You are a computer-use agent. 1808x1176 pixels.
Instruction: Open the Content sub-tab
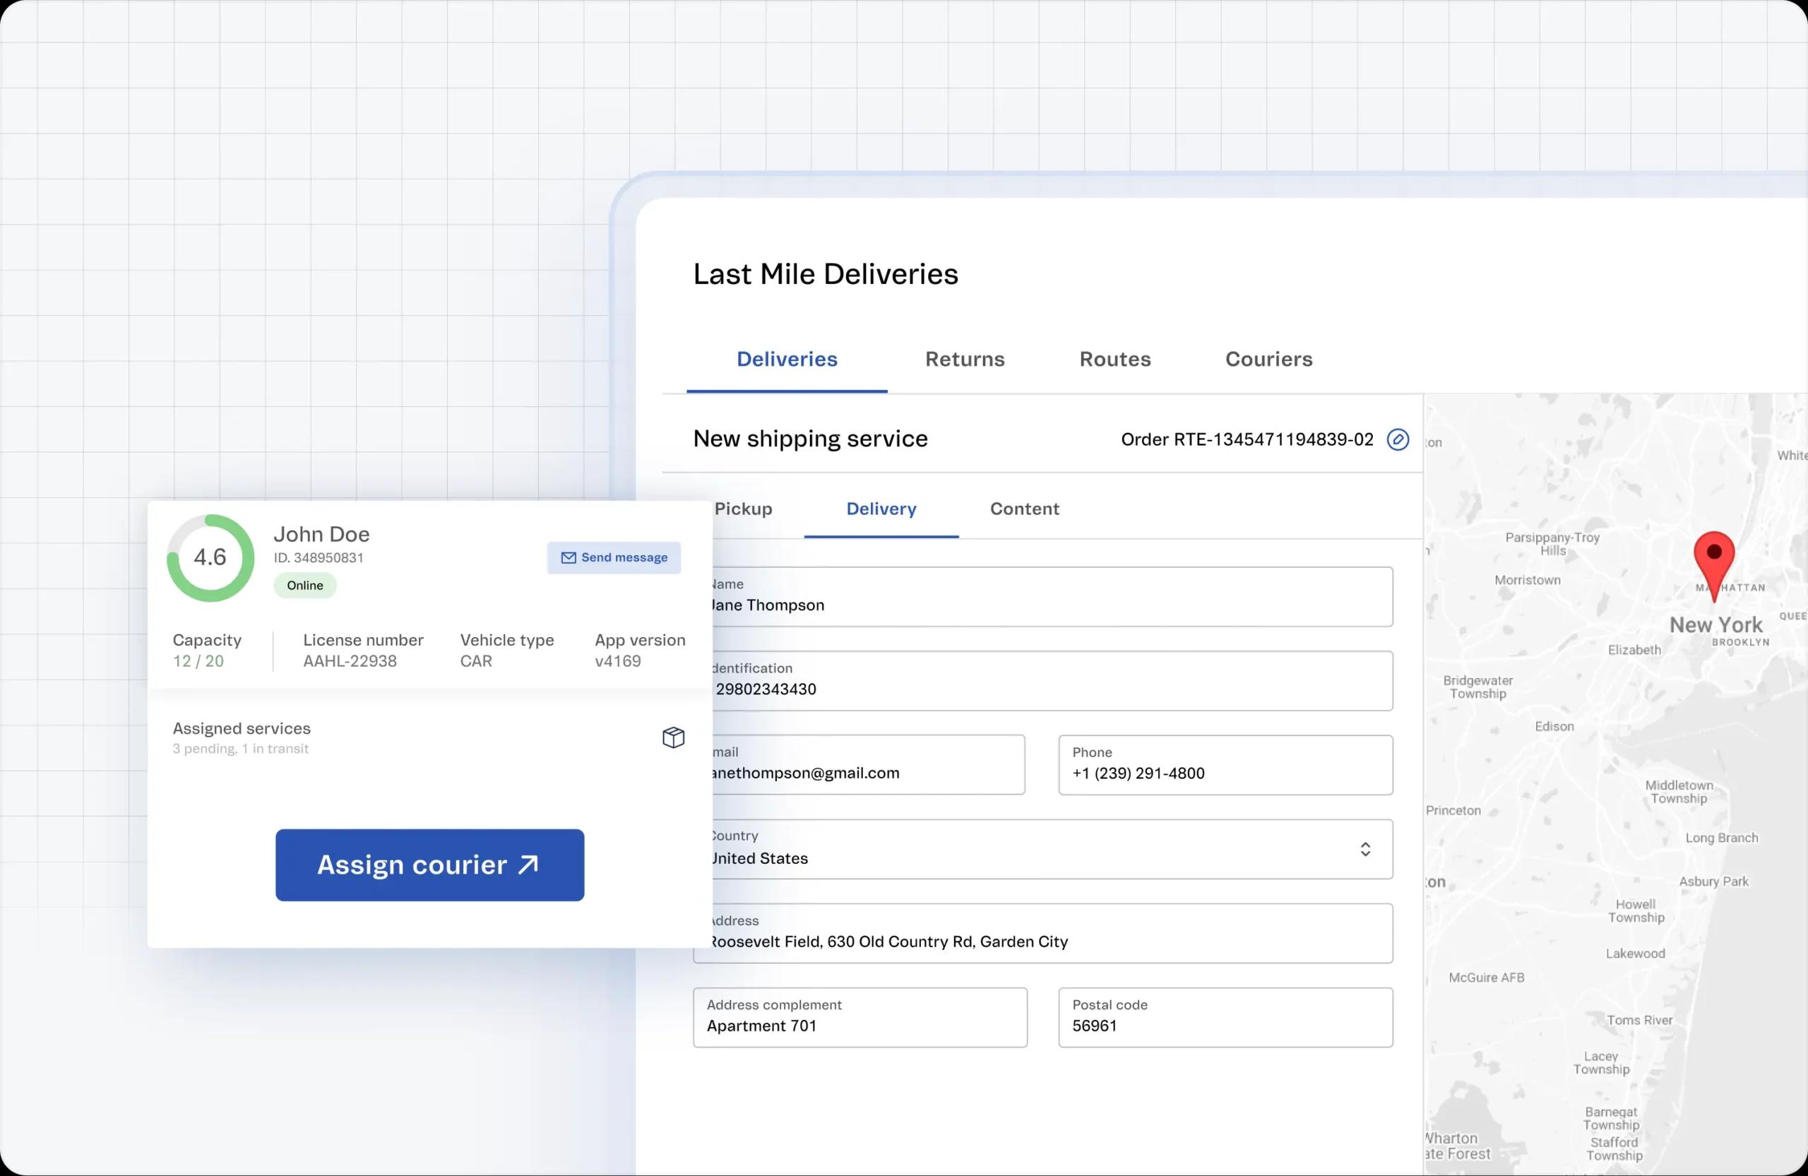click(1024, 509)
